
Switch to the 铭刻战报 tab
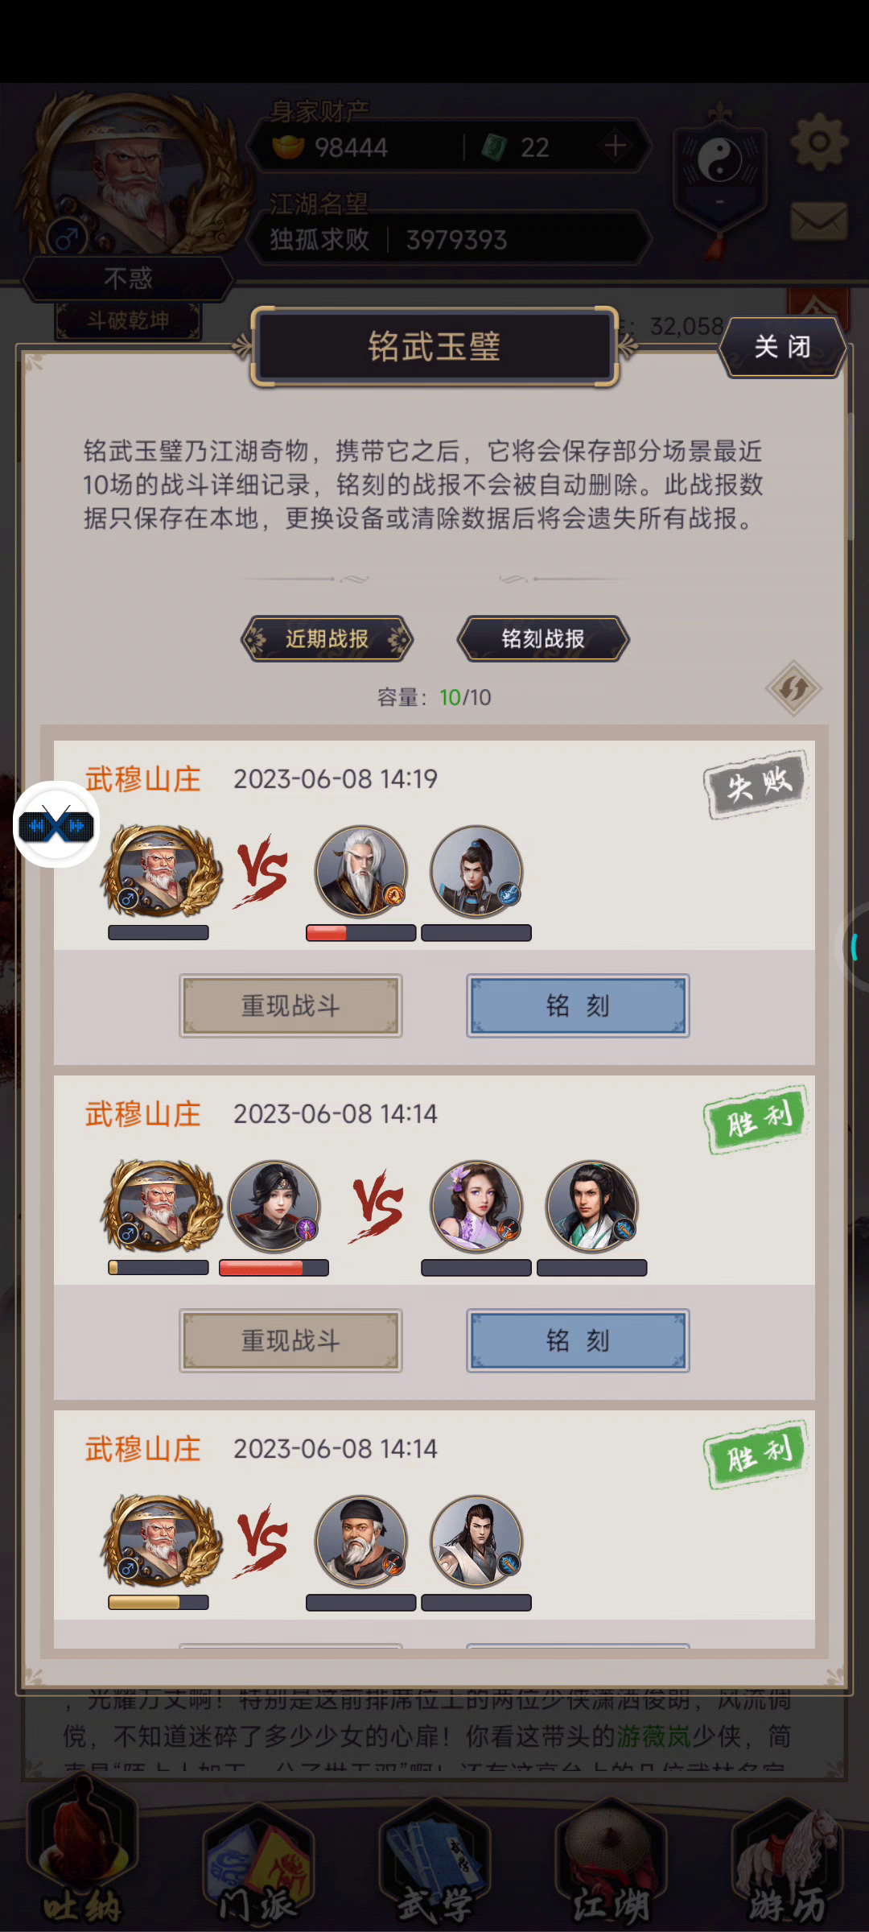point(543,639)
